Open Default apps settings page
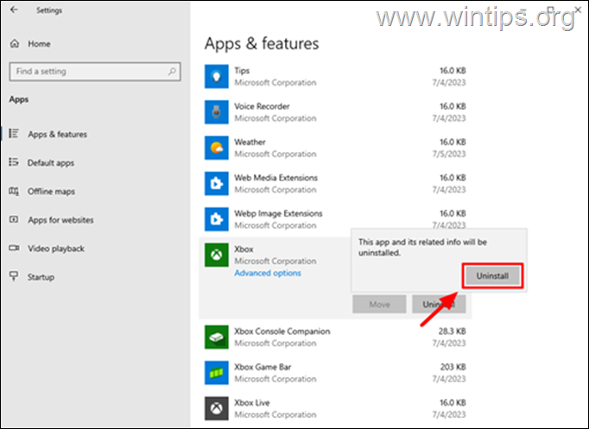The height and width of the screenshot is (429, 589). pos(51,163)
